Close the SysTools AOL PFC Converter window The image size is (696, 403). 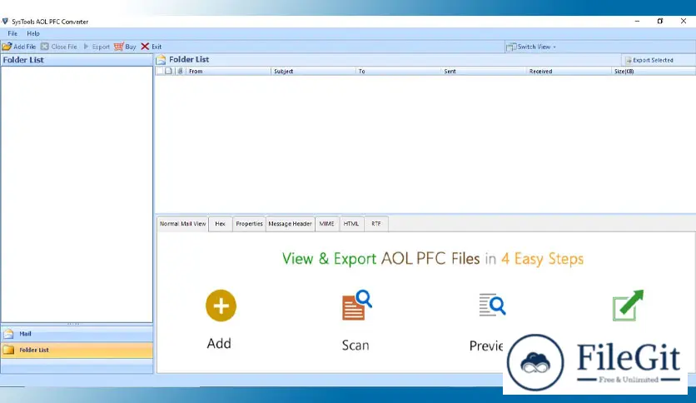[x=684, y=21]
